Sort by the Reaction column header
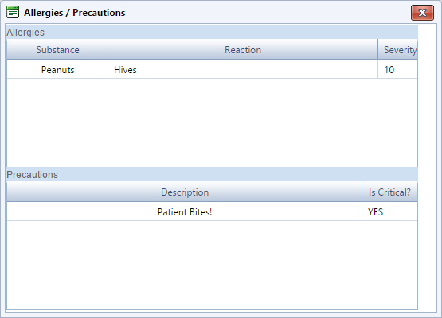The height and width of the screenshot is (318, 442). (243, 49)
